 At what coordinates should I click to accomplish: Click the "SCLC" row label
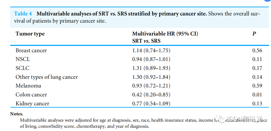22,68
